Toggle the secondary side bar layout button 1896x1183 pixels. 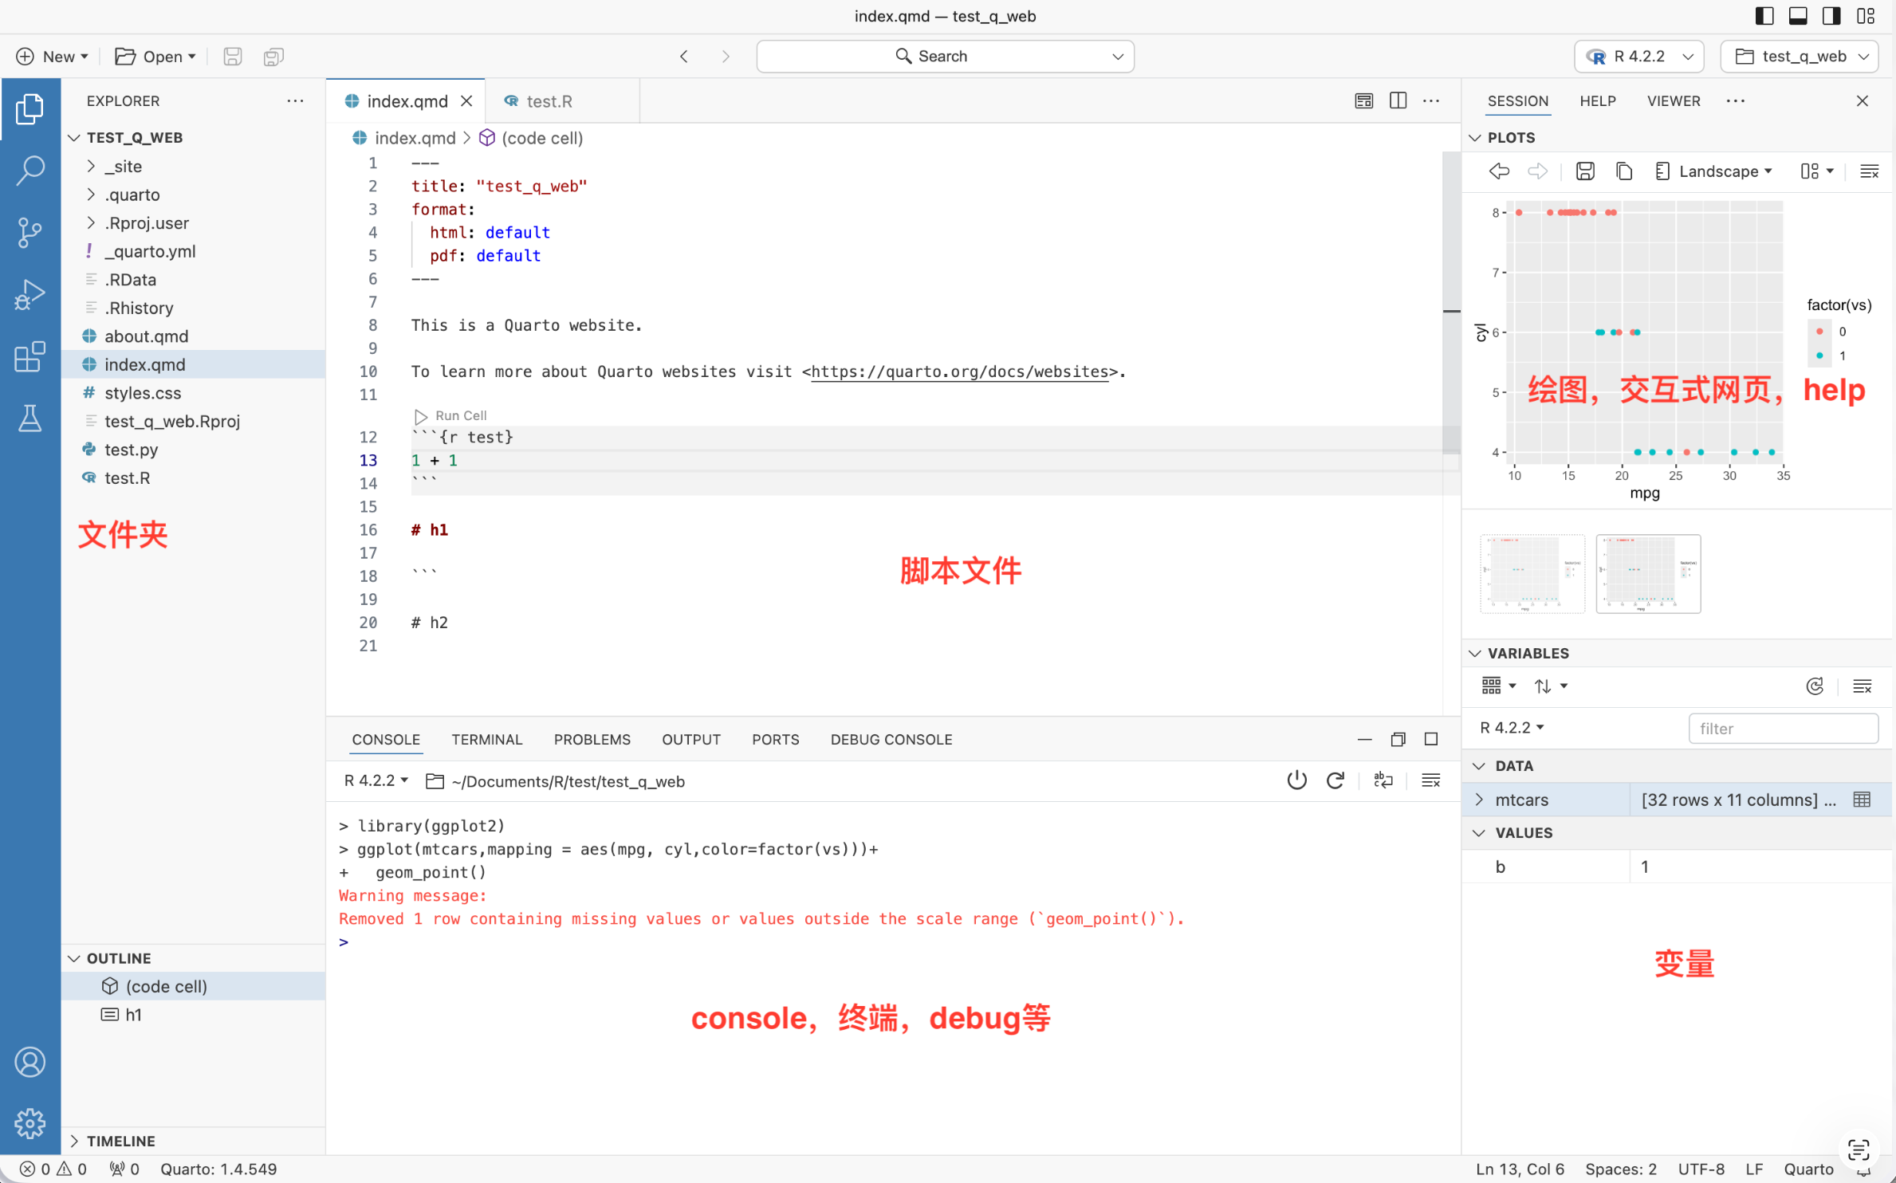pos(1831,16)
